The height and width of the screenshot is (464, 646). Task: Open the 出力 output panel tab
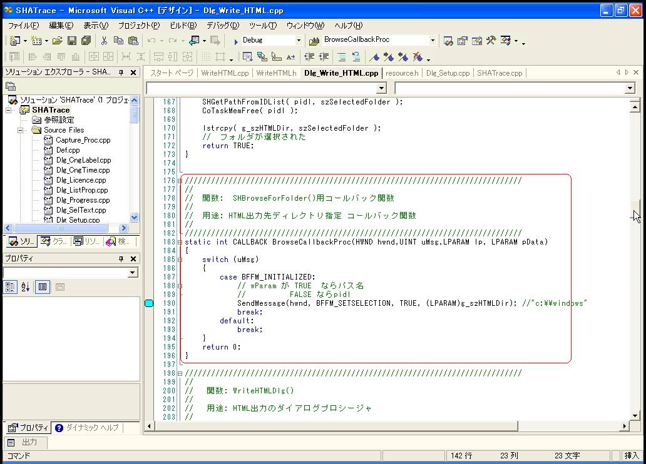(26, 442)
